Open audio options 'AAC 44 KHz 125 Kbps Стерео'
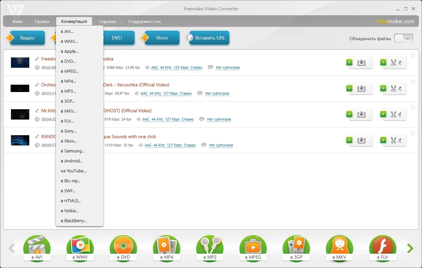This screenshot has width=422, height=268. coord(177,67)
